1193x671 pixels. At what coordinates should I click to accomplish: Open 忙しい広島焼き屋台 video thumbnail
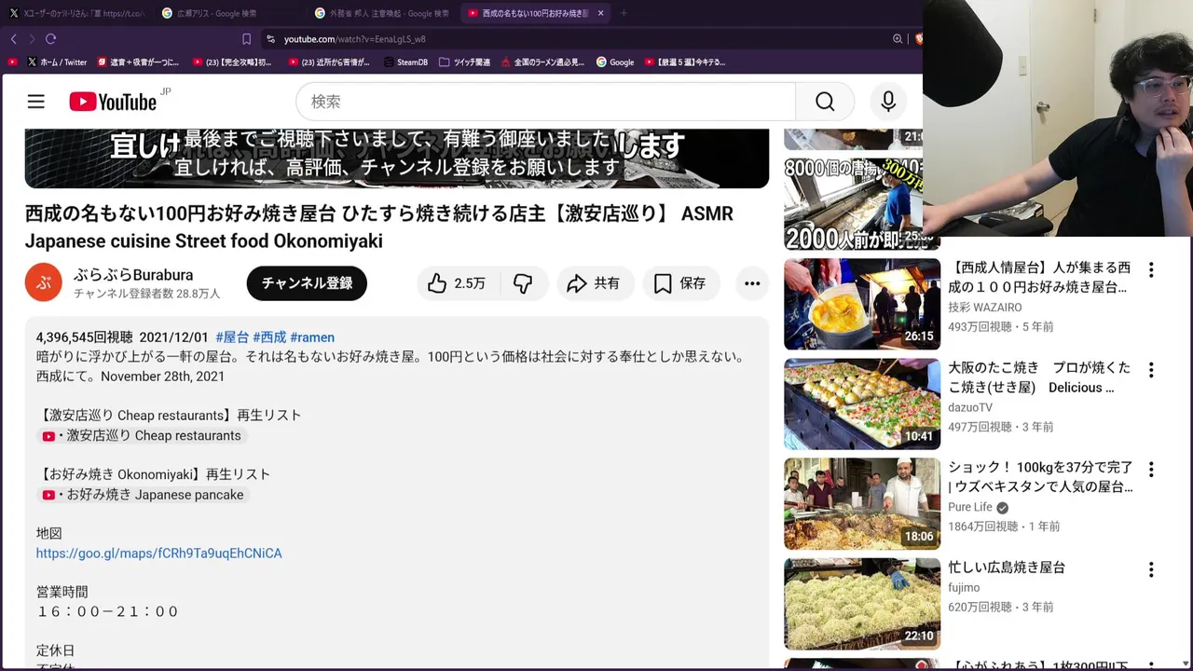point(862,603)
